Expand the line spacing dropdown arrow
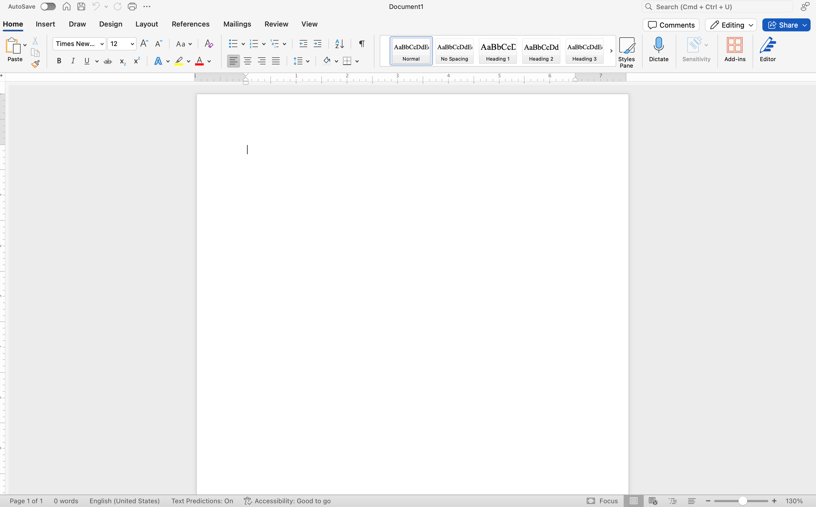The width and height of the screenshot is (816, 507). 307,61
